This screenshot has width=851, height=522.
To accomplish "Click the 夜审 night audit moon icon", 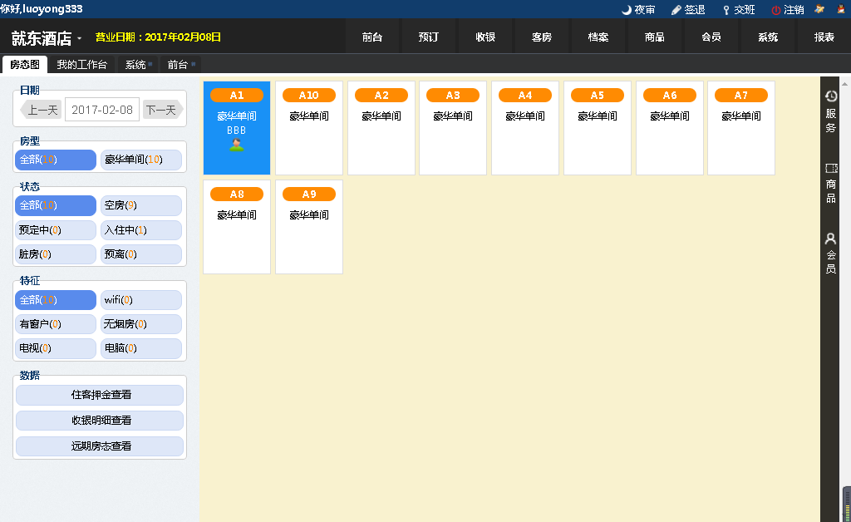I will tap(627, 10).
